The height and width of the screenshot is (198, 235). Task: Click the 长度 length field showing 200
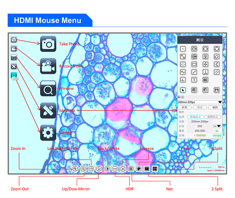tap(200, 126)
